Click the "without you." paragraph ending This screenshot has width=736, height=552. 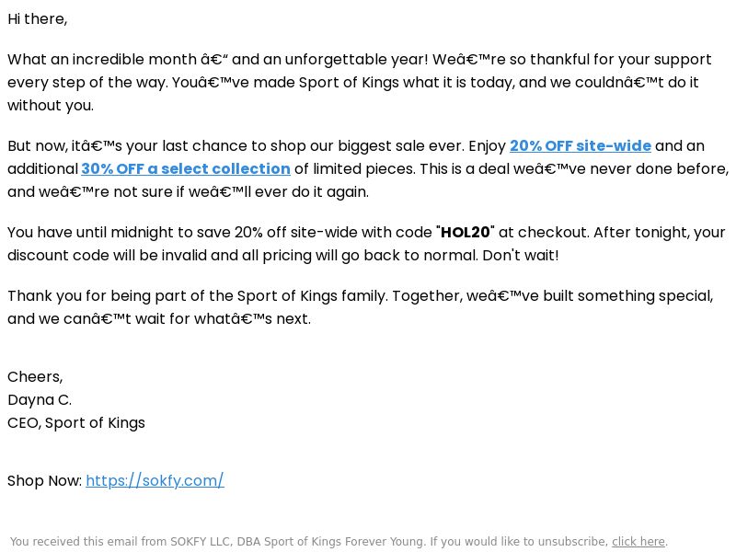pyautogui.click(x=51, y=106)
